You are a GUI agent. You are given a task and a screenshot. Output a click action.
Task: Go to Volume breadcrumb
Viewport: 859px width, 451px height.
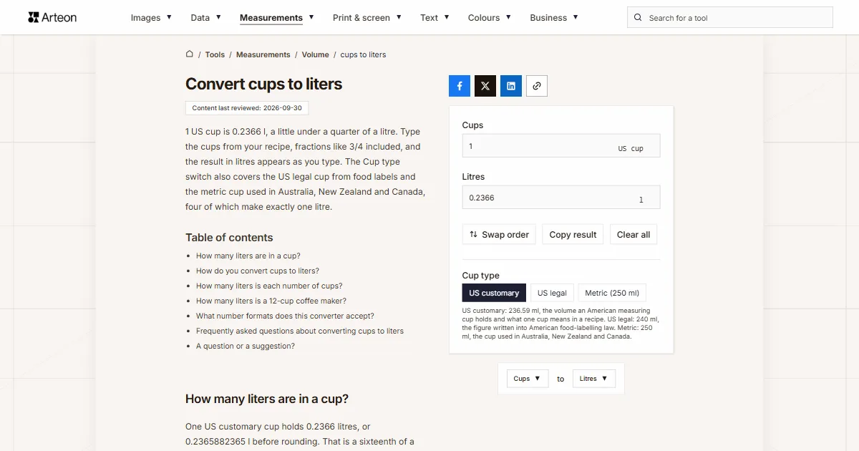click(316, 54)
